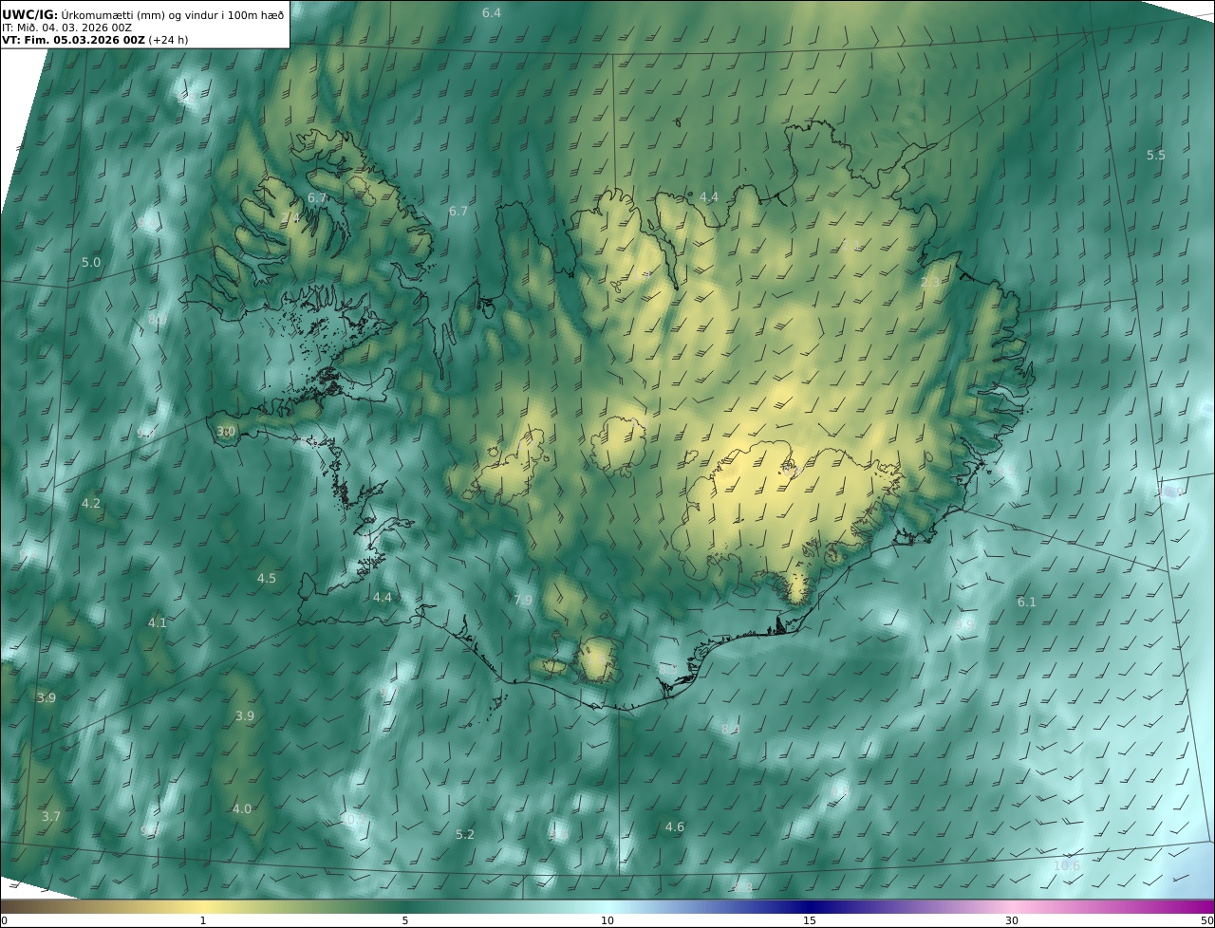Click the '(+24 h)' forecast offset label
This screenshot has width=1215, height=928.
point(170,40)
